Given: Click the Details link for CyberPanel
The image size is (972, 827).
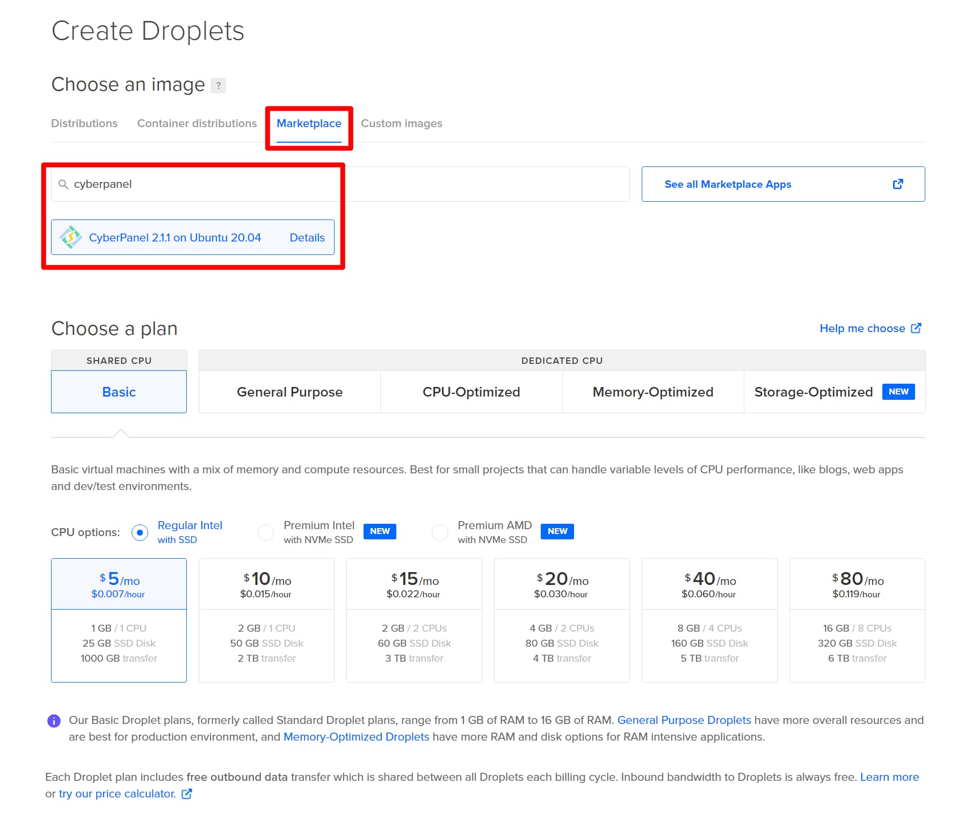Looking at the screenshot, I should tap(307, 237).
